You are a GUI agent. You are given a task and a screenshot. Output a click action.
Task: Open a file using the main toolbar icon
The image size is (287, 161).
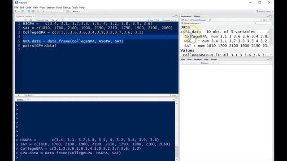[x=22, y=11]
